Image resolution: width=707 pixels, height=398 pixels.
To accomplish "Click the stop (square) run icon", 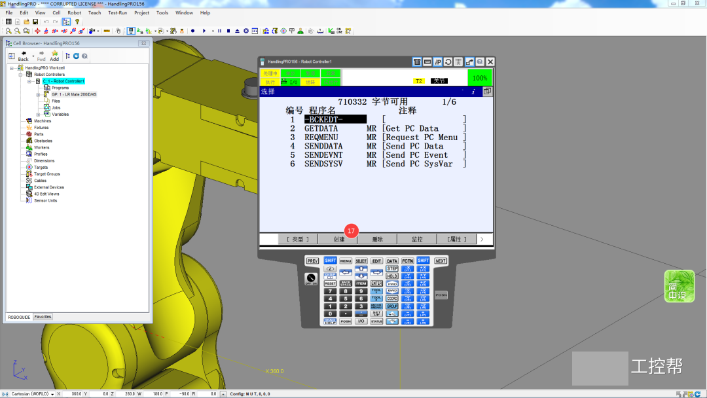I will tap(228, 31).
